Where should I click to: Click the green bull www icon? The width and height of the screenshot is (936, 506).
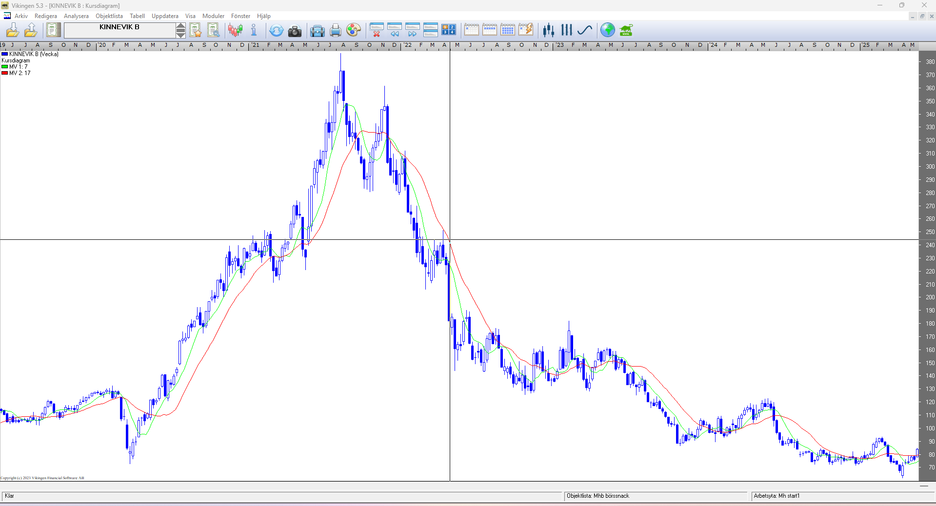[626, 31]
